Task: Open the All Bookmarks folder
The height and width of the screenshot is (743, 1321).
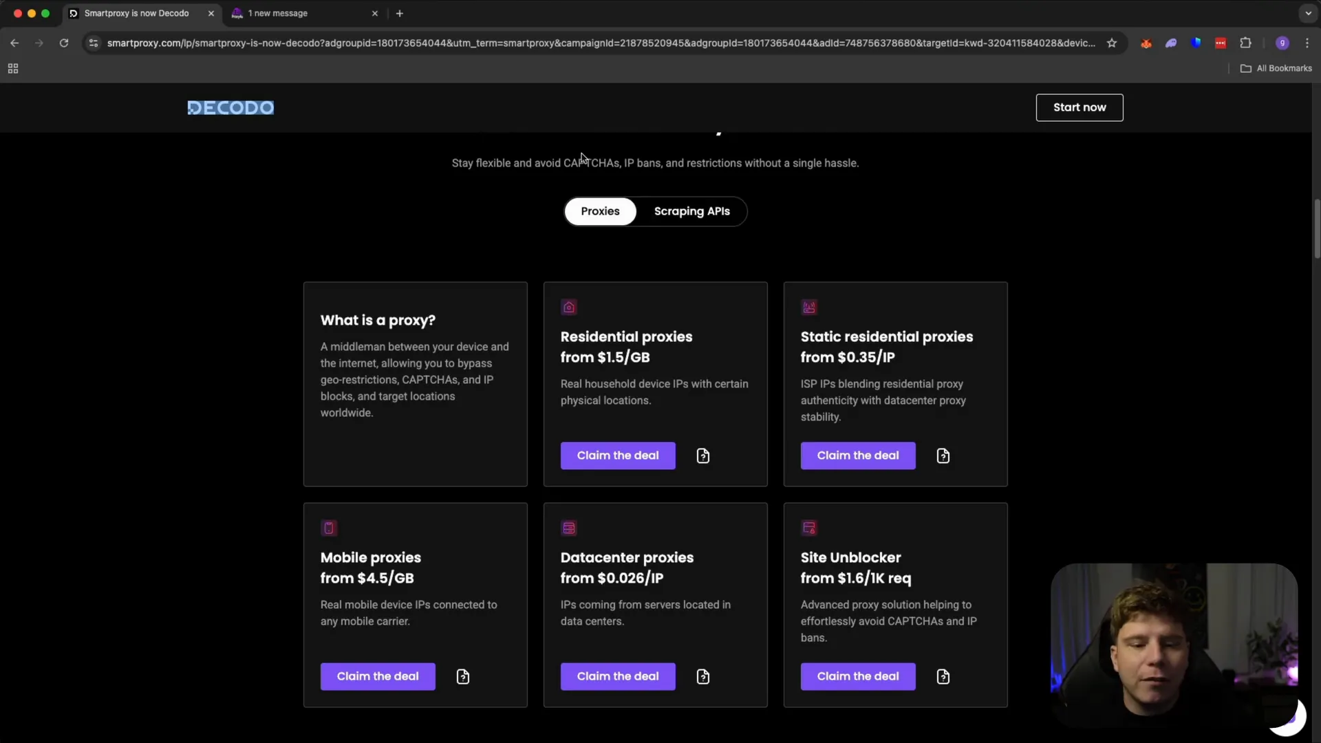Action: pos(1276,68)
